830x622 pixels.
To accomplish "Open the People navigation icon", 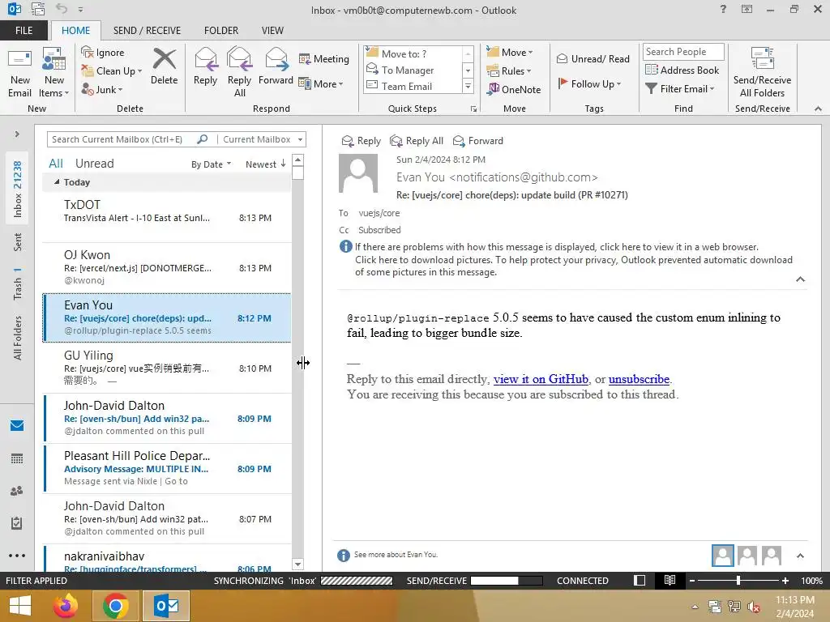I will pos(17,491).
